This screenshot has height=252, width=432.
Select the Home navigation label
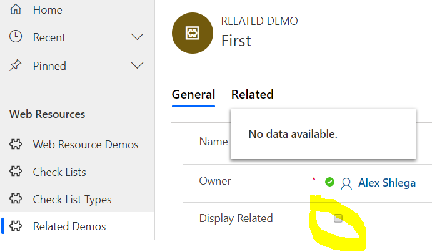click(48, 10)
